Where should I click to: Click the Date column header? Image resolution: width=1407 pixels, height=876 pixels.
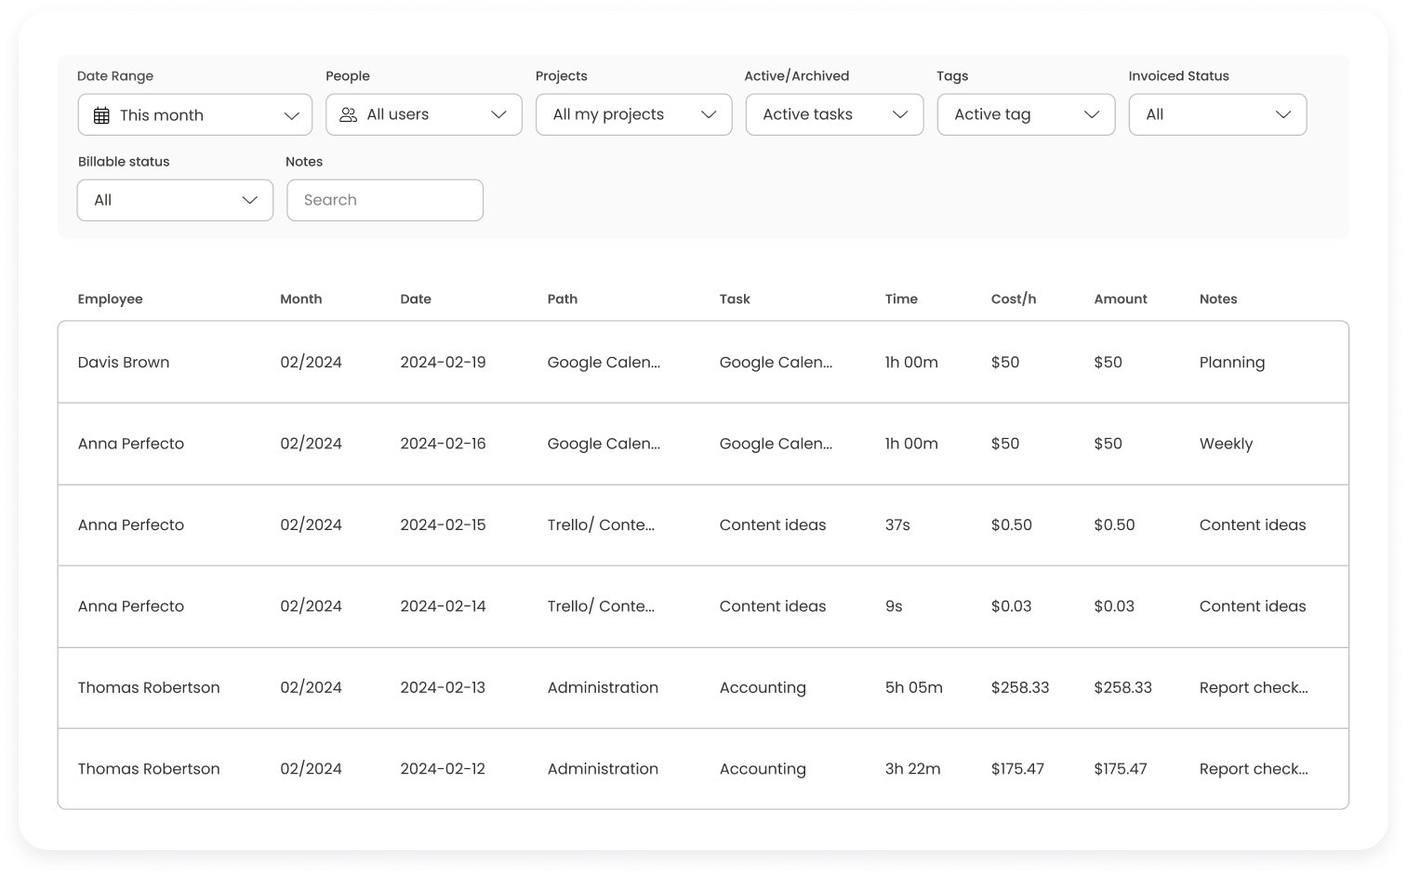416,299
